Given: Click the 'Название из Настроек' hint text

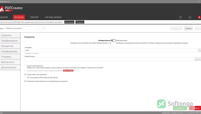Looking at the screenshot, I should tap(32, 53).
